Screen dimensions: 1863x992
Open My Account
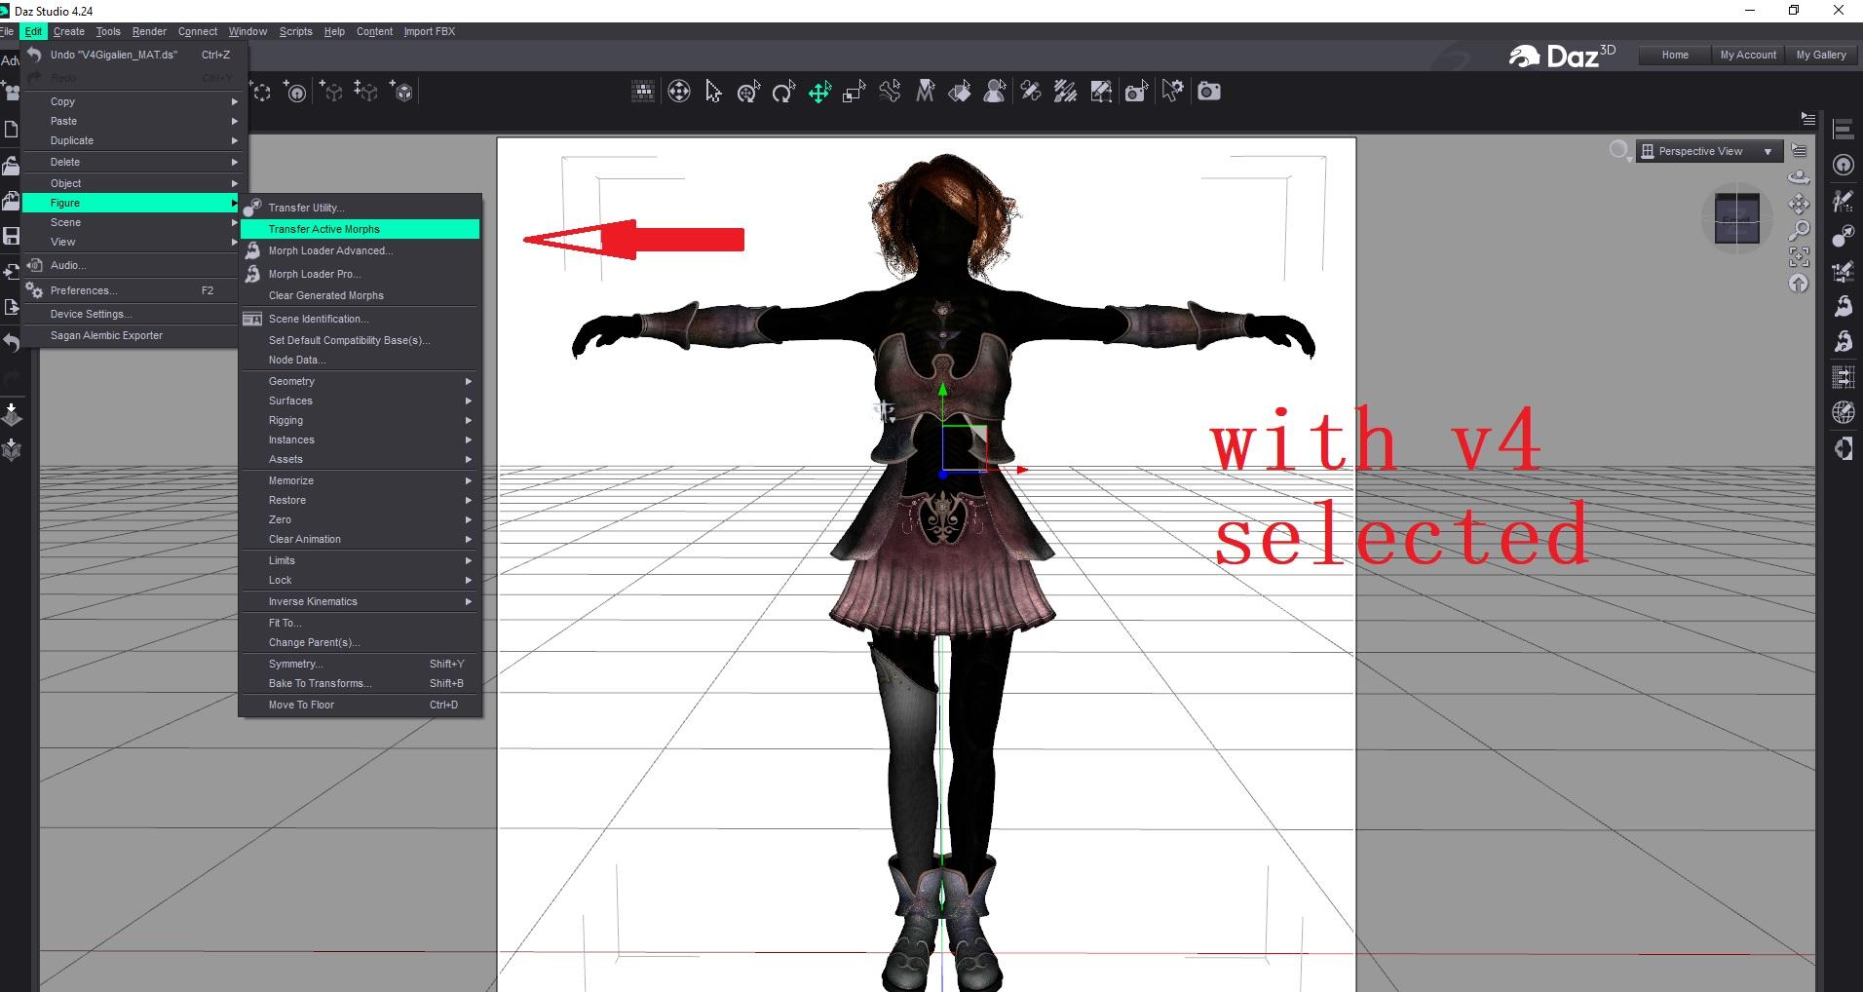coord(1748,55)
